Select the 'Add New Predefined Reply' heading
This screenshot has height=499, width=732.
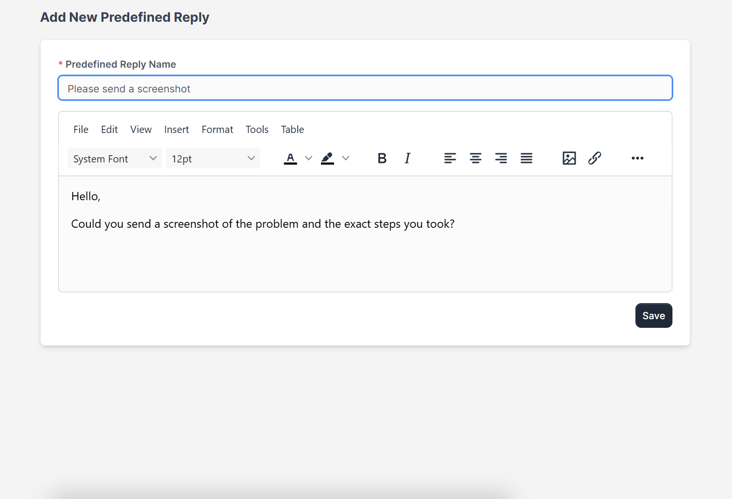(x=125, y=17)
